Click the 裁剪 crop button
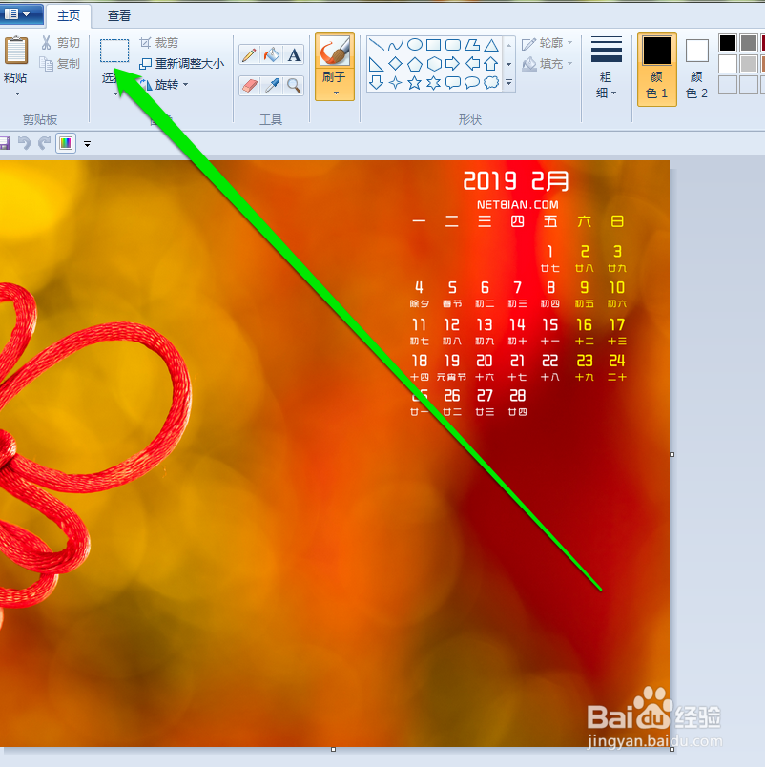The image size is (765, 767). [x=159, y=43]
